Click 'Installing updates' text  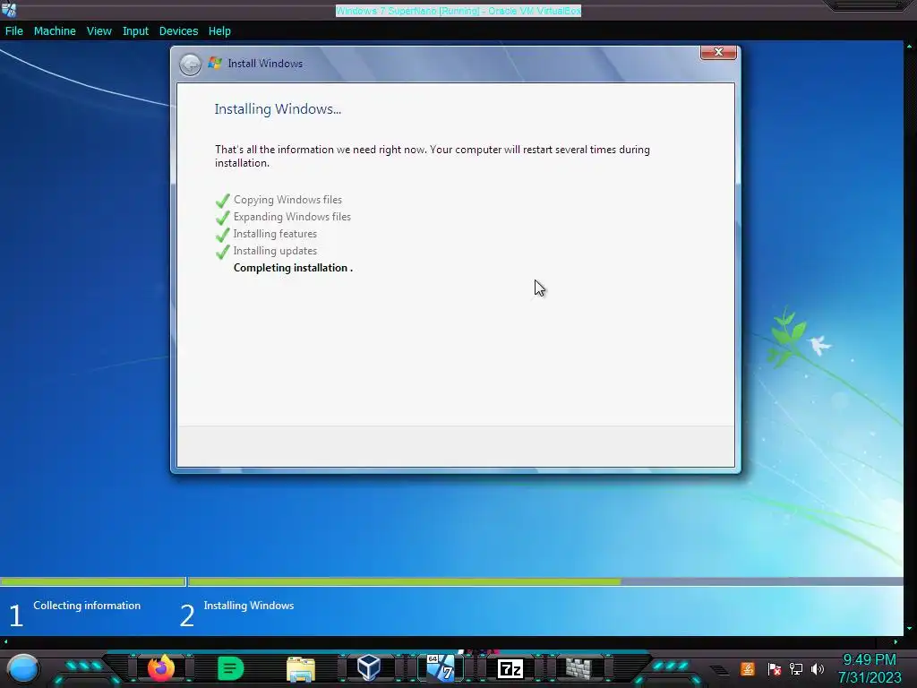275,251
